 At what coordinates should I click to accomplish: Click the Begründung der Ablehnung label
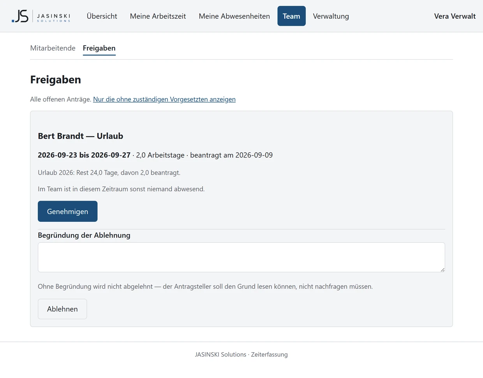pyautogui.click(x=84, y=235)
